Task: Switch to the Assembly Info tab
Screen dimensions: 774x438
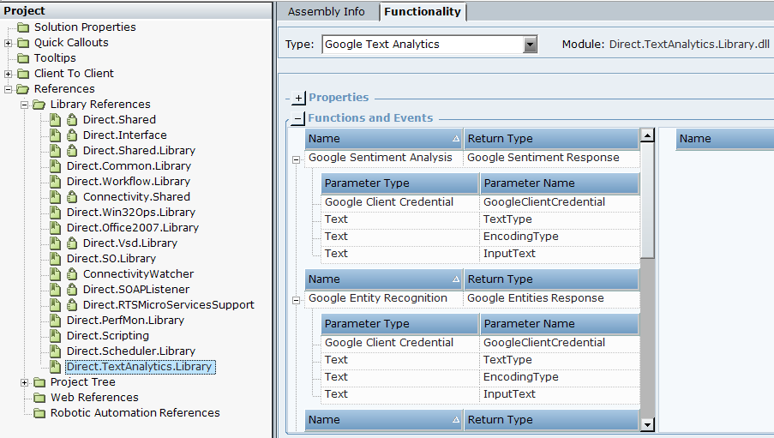Action: pyautogui.click(x=326, y=12)
